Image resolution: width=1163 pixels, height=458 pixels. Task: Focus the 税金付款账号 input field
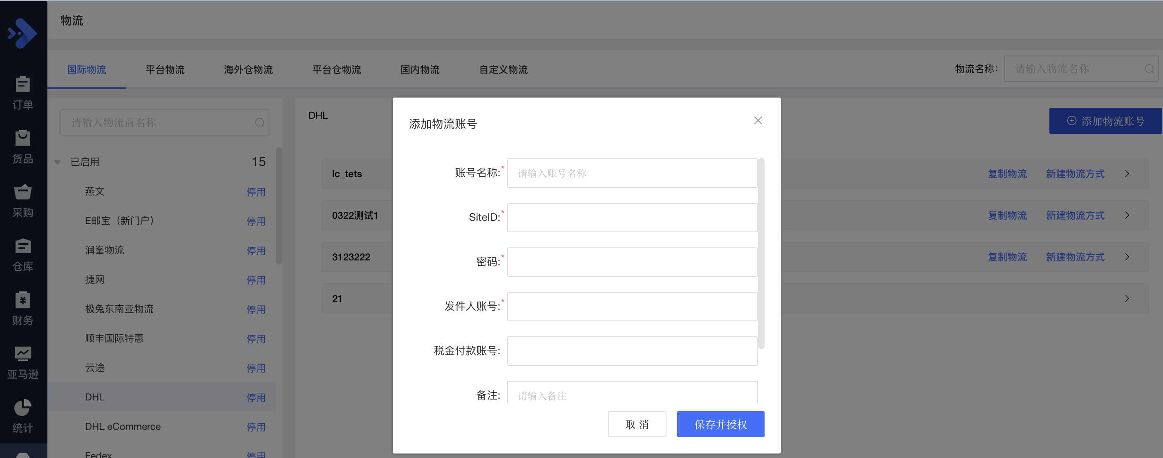coord(632,351)
